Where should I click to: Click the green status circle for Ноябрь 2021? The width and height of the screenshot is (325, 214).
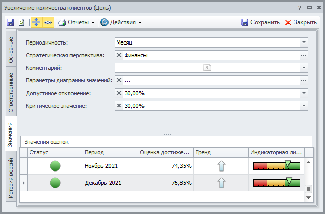(x=55, y=166)
